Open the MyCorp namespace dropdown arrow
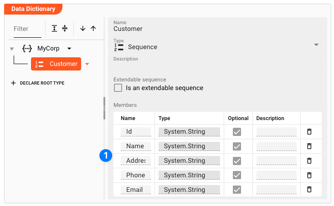This screenshot has height=206, width=334. [x=69, y=49]
